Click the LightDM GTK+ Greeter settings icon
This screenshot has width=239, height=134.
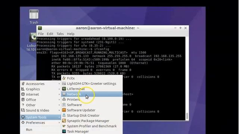coord(64,83)
